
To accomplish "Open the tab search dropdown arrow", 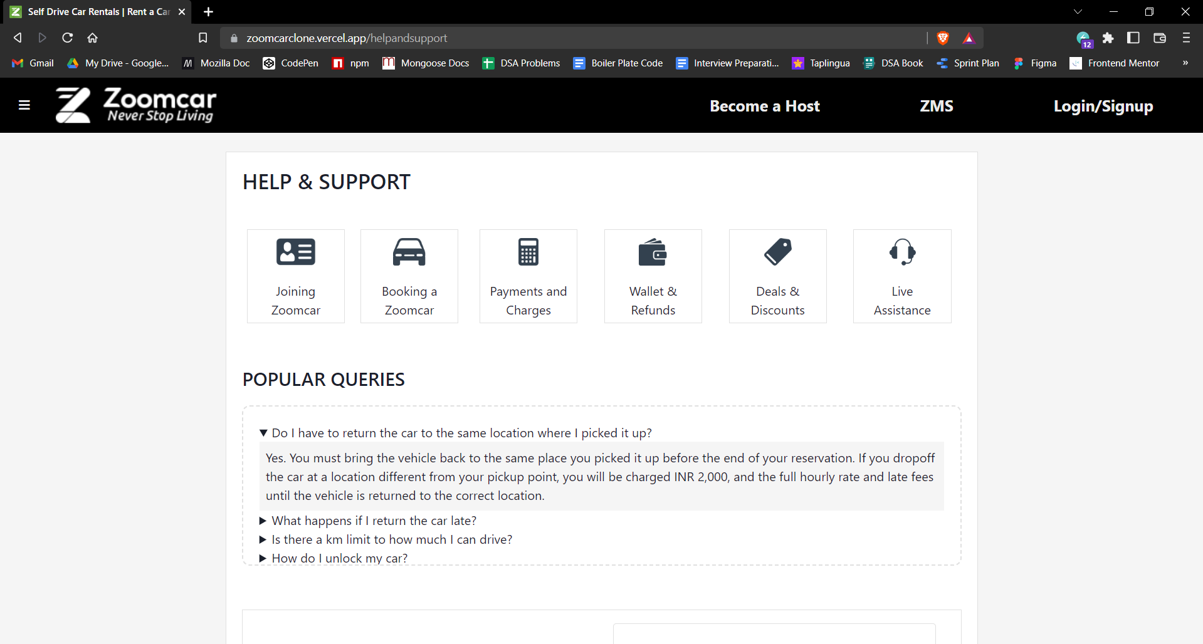I will 1078,11.
